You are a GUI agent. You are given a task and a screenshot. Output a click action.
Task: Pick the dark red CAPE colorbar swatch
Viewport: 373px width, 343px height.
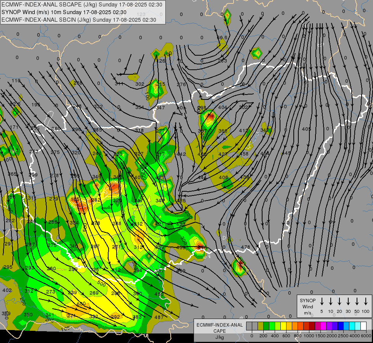[312, 326]
